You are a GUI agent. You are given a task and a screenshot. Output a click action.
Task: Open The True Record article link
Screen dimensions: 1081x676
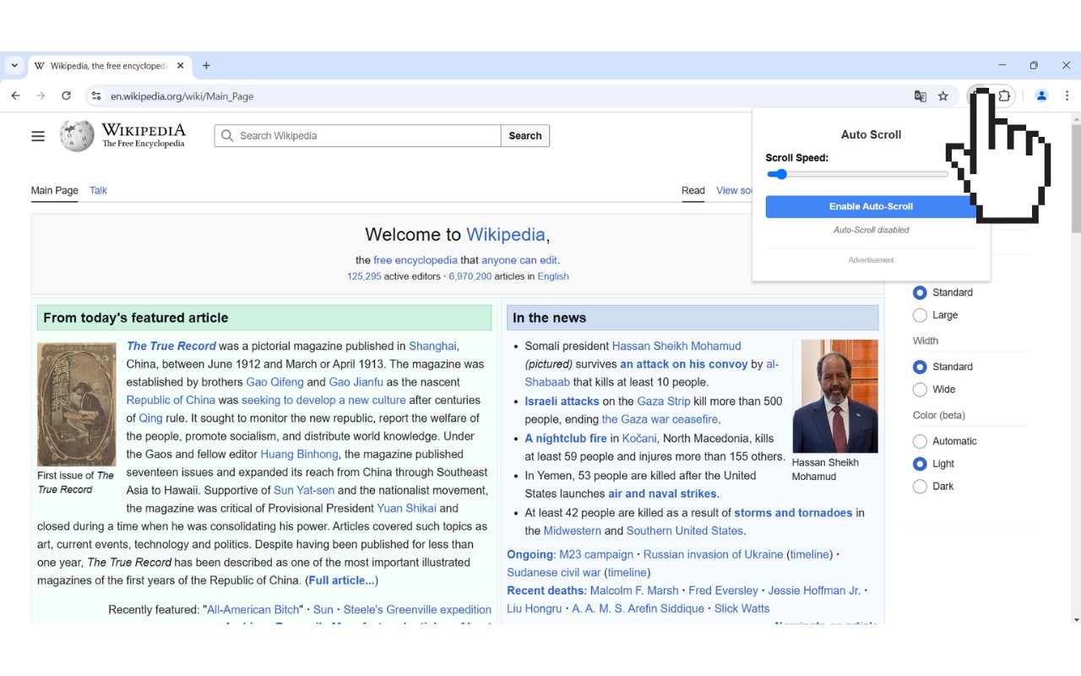[x=171, y=346]
